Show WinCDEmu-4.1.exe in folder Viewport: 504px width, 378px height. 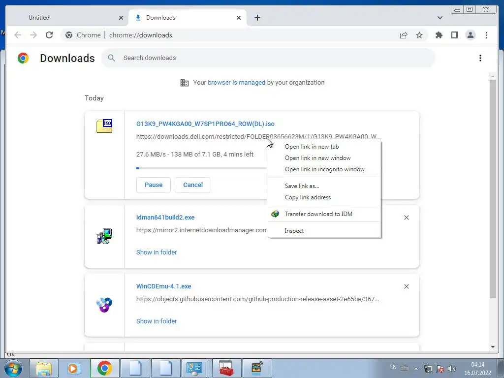click(157, 321)
